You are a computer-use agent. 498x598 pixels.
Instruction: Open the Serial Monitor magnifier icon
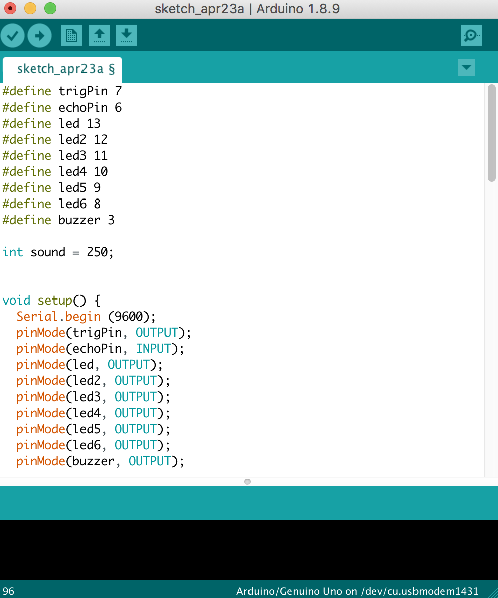[471, 36]
